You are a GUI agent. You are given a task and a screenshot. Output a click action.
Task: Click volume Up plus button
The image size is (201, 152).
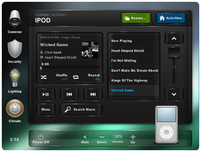click(133, 139)
